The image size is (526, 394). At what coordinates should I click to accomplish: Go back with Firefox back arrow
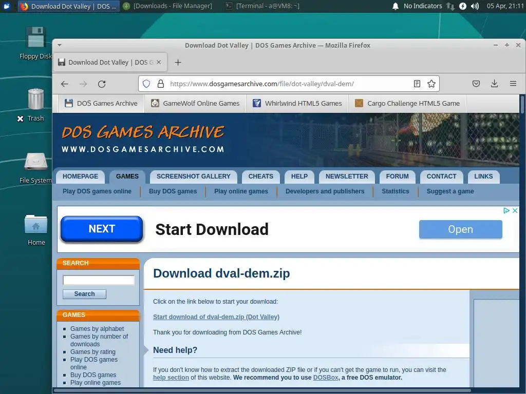(65, 84)
